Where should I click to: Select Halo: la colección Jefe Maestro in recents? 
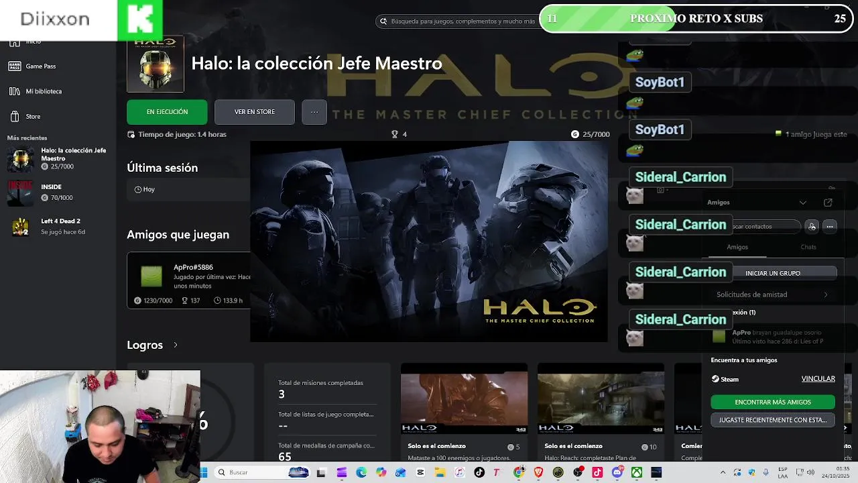tap(59, 158)
